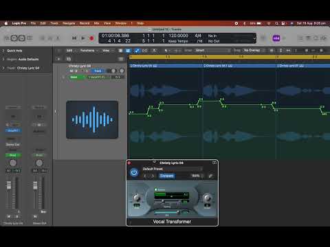Open the Window menu
This screenshot has height=247, width=330.
point(121,23)
